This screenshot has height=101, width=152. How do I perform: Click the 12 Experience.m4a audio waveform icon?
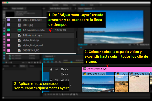click(x=19, y=30)
